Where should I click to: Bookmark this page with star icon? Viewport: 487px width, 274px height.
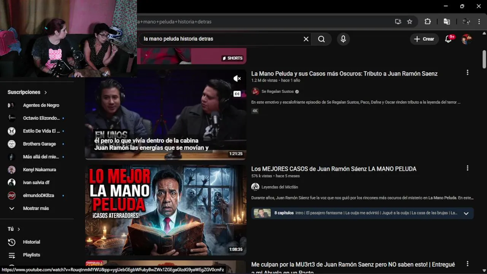tap(410, 22)
